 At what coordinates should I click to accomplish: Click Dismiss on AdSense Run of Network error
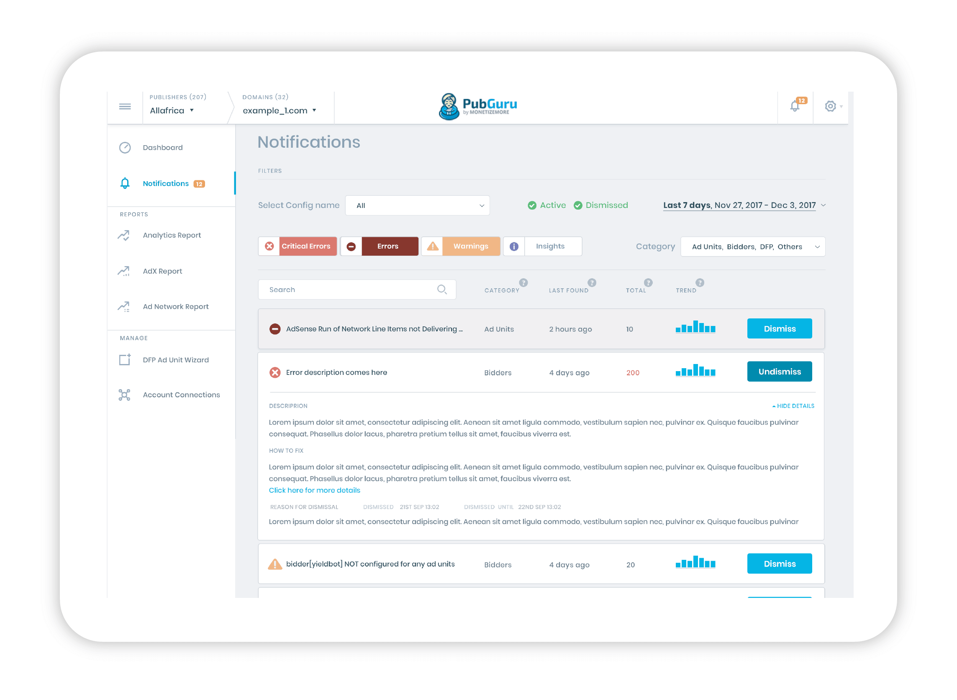coord(780,328)
